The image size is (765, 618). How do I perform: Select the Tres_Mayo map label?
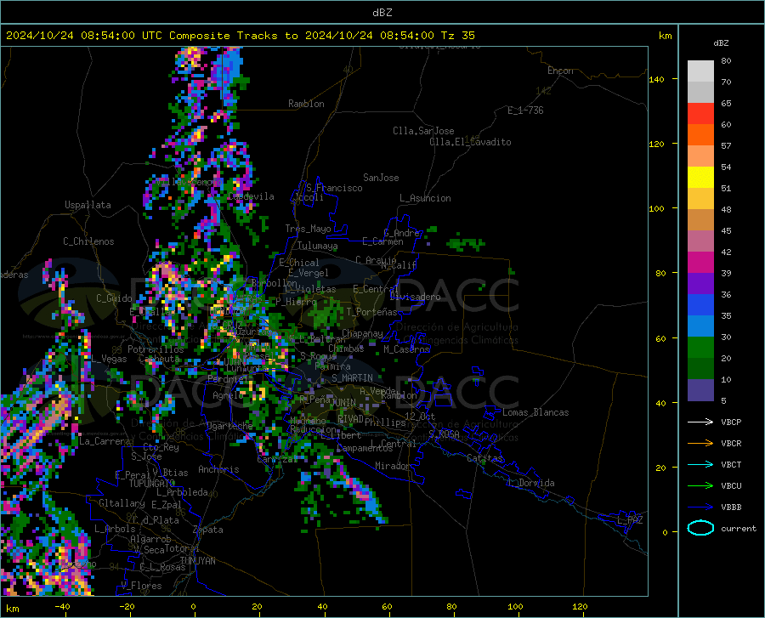[308, 229]
